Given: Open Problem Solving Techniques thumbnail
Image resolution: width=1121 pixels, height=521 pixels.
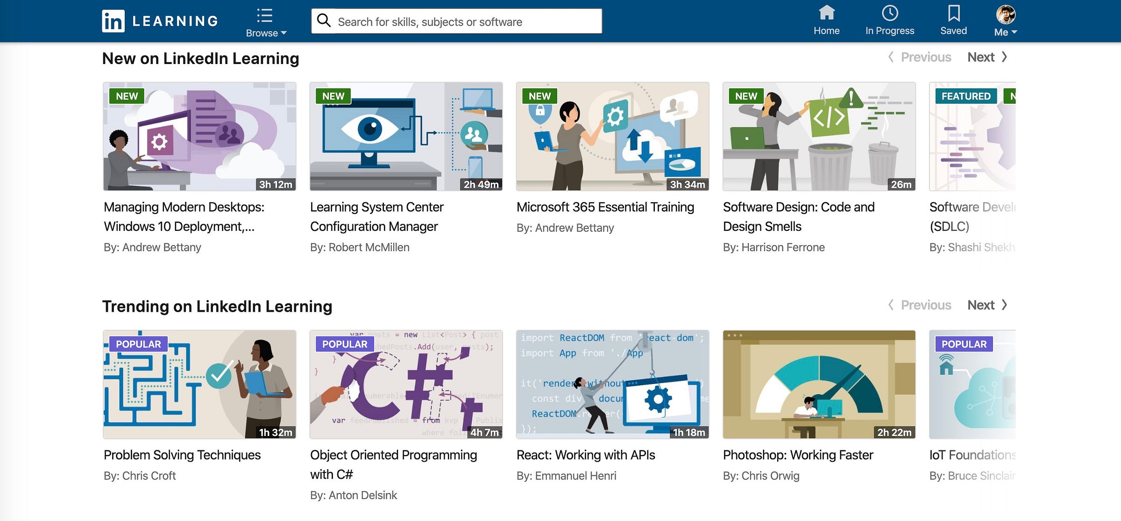Looking at the screenshot, I should (x=199, y=385).
